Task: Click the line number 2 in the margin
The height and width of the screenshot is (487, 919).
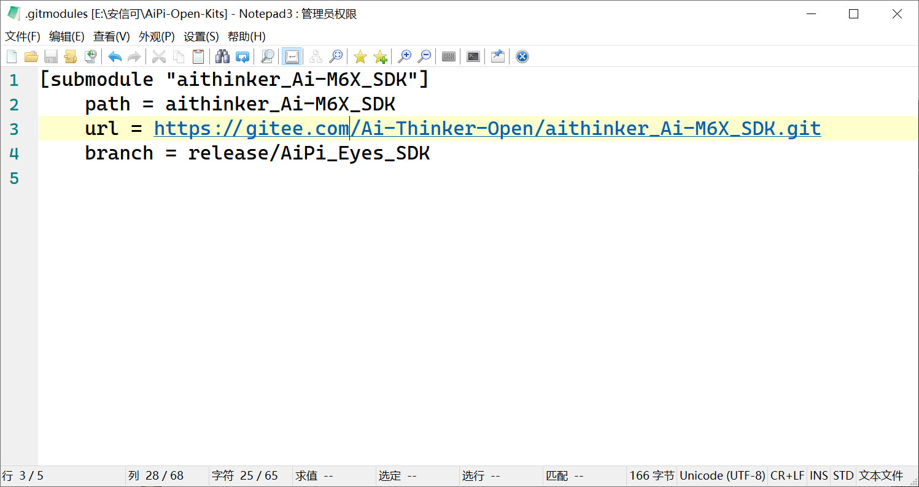Action: click(14, 105)
